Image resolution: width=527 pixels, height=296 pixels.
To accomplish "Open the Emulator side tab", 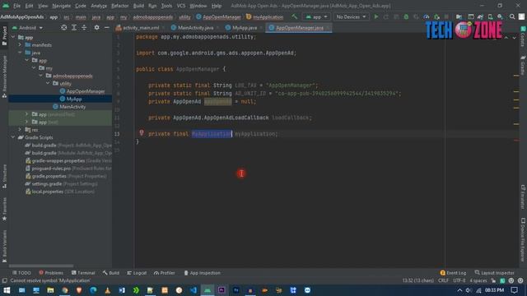I will [x=523, y=197].
